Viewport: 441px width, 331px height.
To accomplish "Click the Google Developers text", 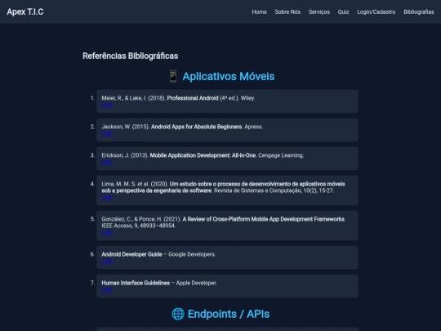I will (192, 254).
